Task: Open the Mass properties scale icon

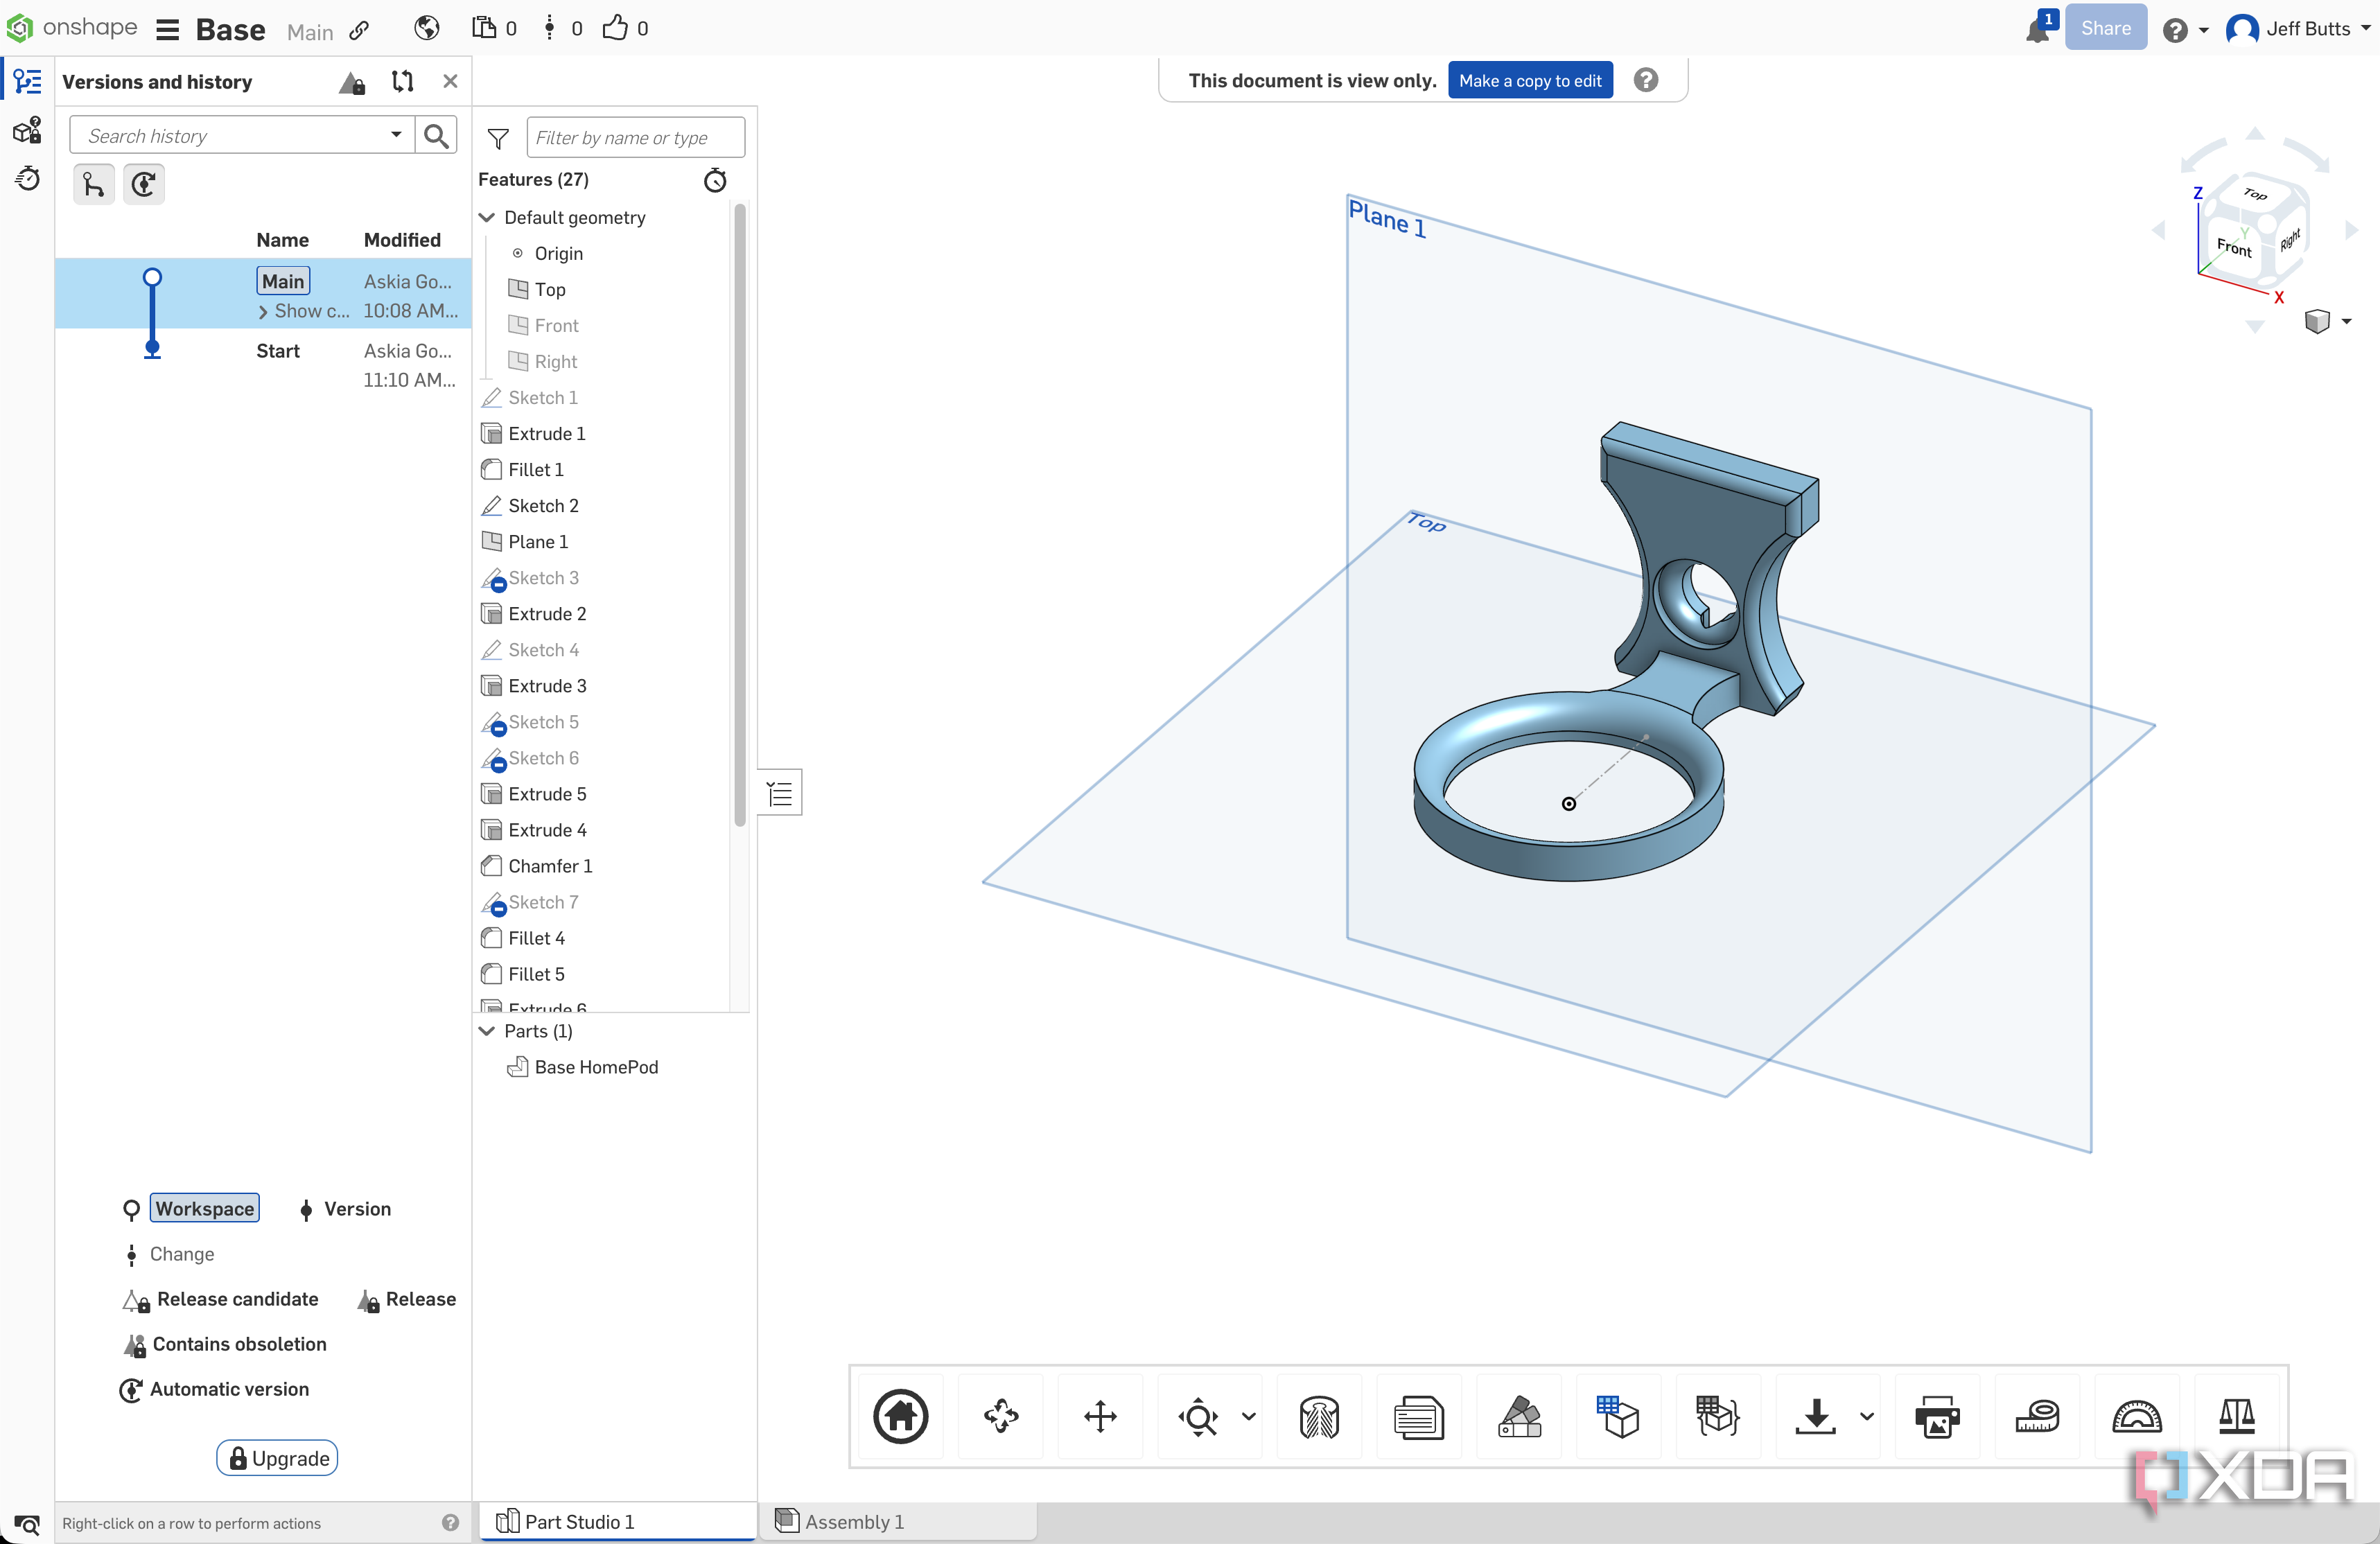Action: pos(2236,1416)
